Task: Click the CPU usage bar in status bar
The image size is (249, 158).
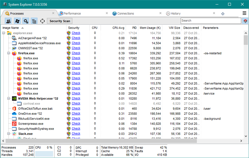Action: [44, 154]
